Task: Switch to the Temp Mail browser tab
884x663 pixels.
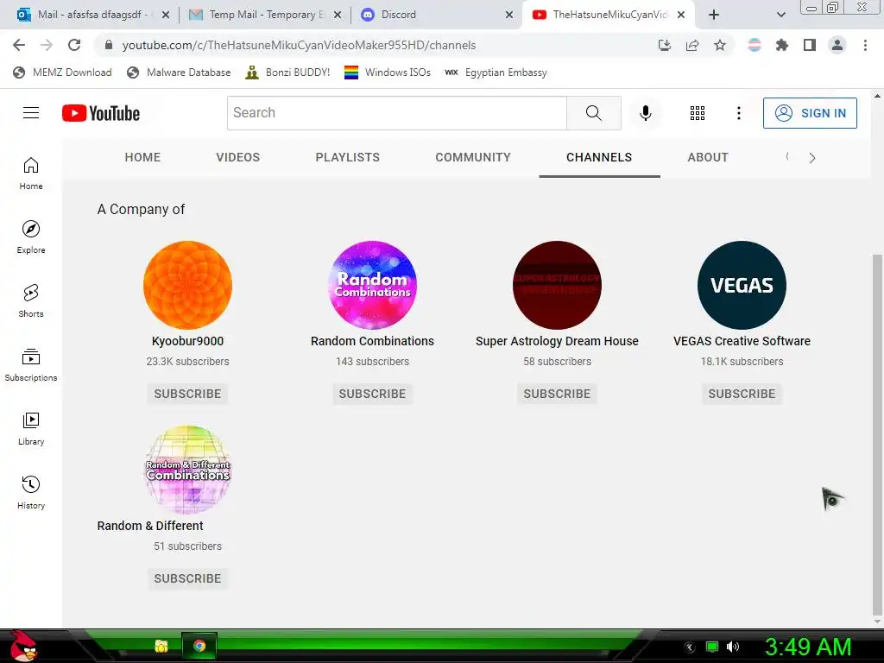Action: coord(265,15)
